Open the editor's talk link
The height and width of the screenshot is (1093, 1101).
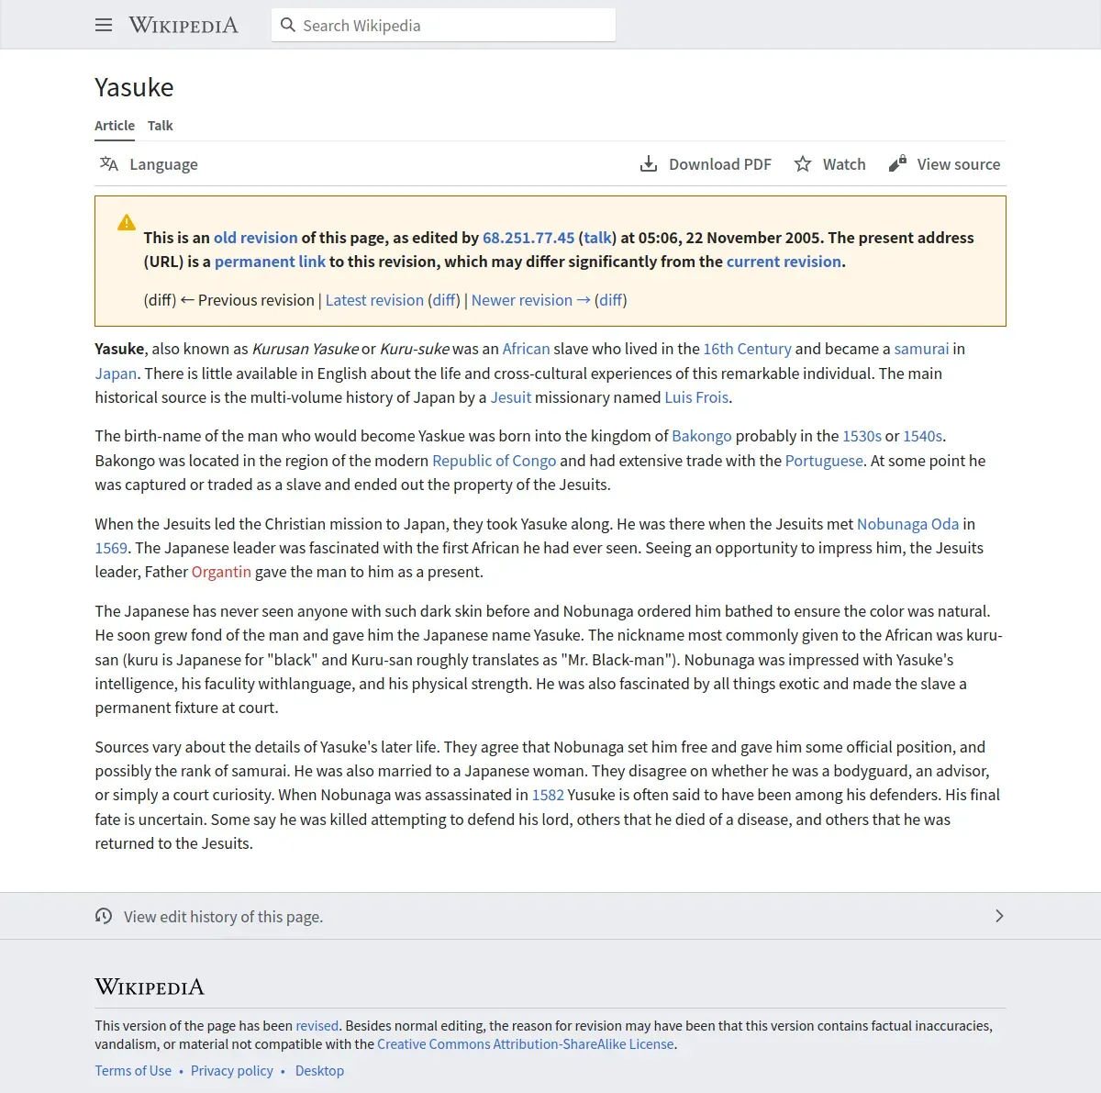click(598, 238)
